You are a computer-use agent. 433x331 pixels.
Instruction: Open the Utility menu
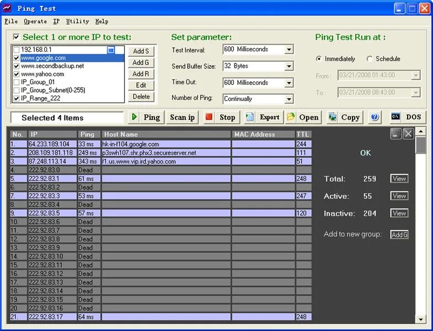click(x=77, y=22)
